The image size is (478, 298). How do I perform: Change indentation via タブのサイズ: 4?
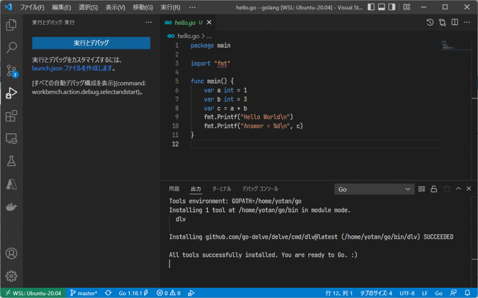click(376, 293)
